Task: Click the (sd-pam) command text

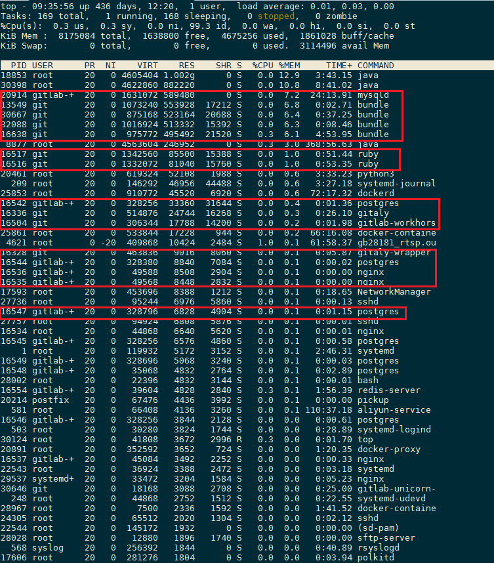Action: pos(378,528)
